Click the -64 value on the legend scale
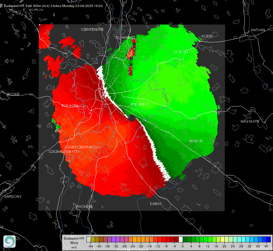 pyautogui.click(x=90, y=246)
